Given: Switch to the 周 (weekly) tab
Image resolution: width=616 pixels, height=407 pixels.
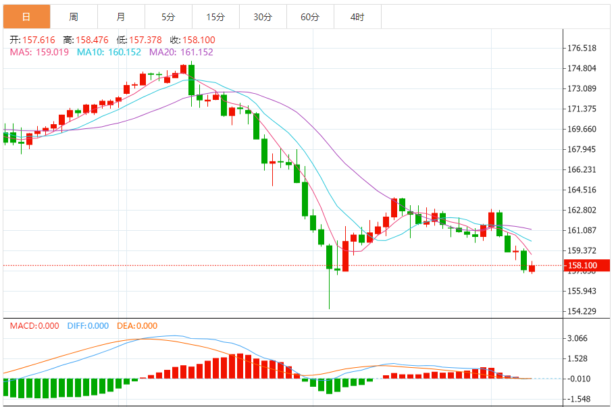Looking at the screenshot, I should (x=74, y=17).
